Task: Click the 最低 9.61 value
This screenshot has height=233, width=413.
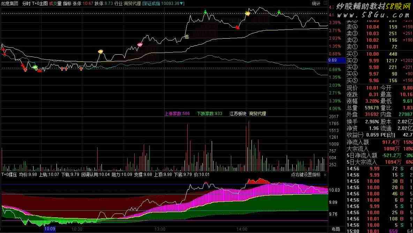Action: point(408,101)
